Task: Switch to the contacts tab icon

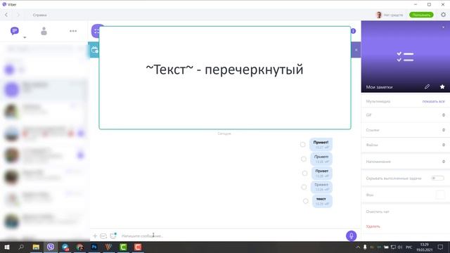Action: pos(44,31)
